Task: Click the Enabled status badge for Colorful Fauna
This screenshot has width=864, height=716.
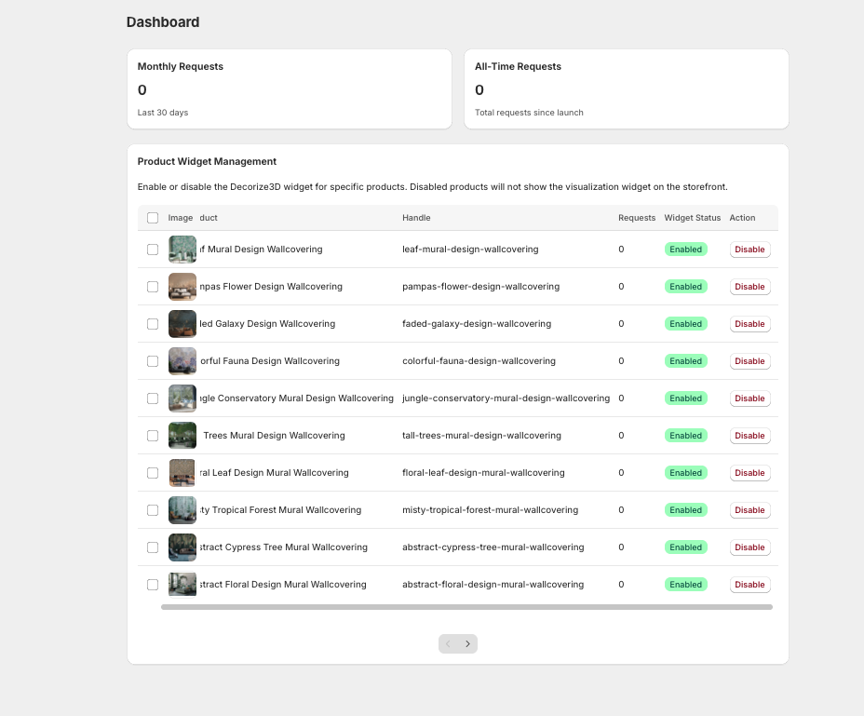Action: pos(685,360)
